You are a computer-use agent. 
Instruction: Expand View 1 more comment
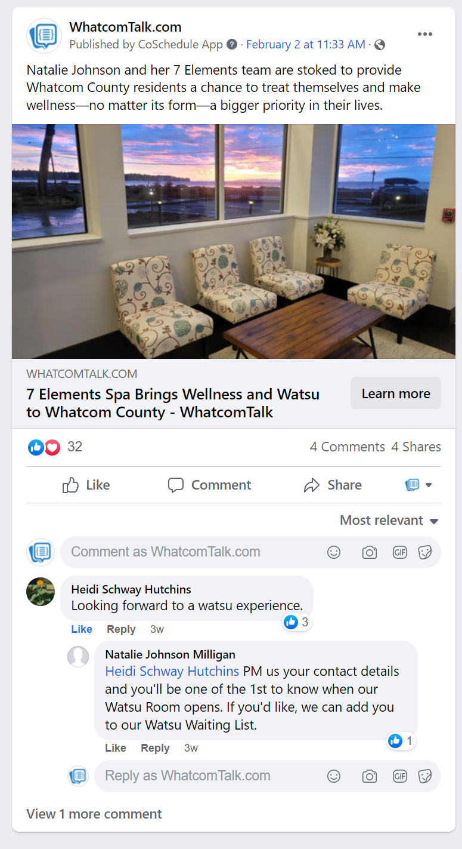tap(94, 814)
